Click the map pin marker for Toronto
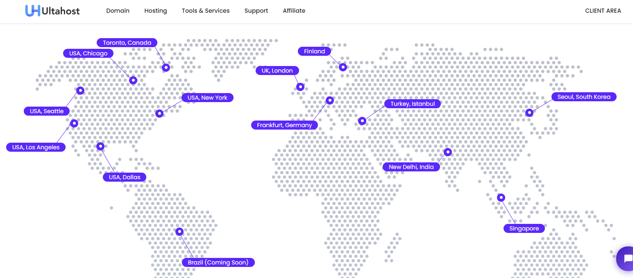633x278 pixels. pos(166,67)
